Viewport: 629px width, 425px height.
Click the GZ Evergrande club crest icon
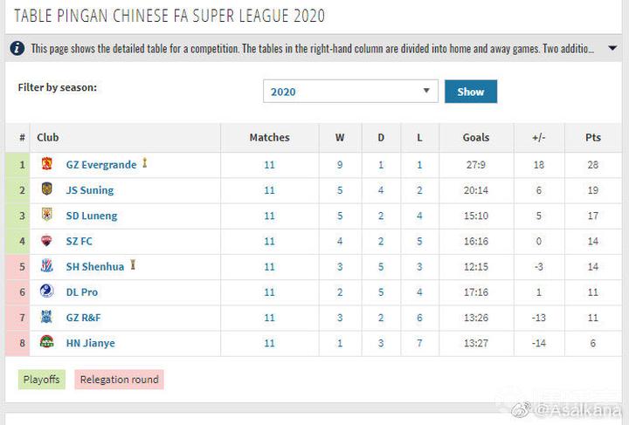click(x=47, y=164)
